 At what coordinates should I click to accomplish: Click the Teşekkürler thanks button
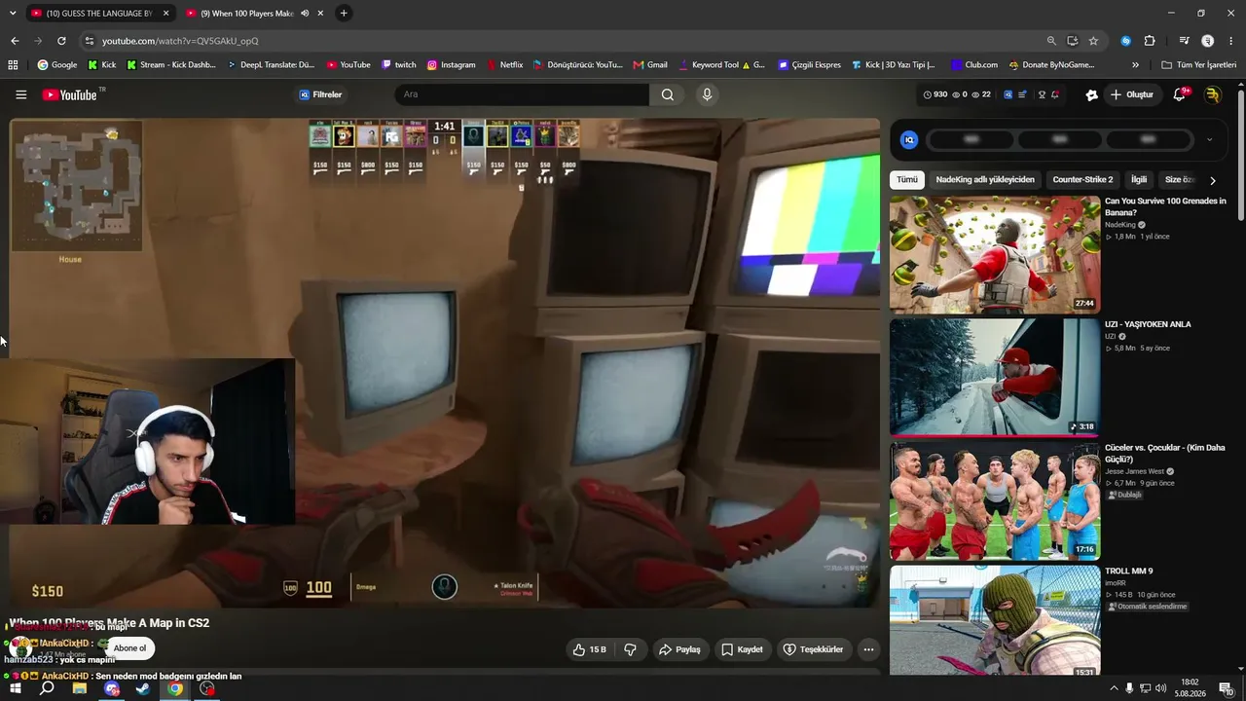coord(814,649)
